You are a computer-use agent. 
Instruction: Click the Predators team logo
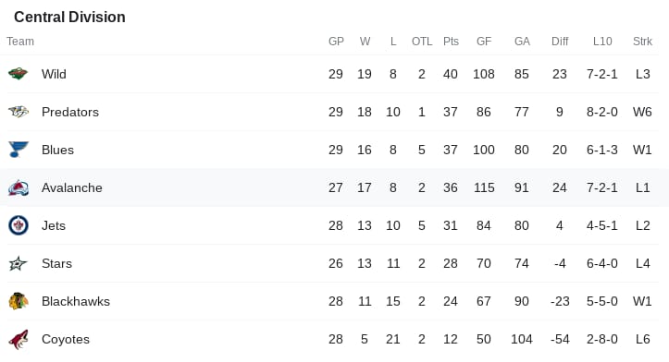click(x=19, y=112)
